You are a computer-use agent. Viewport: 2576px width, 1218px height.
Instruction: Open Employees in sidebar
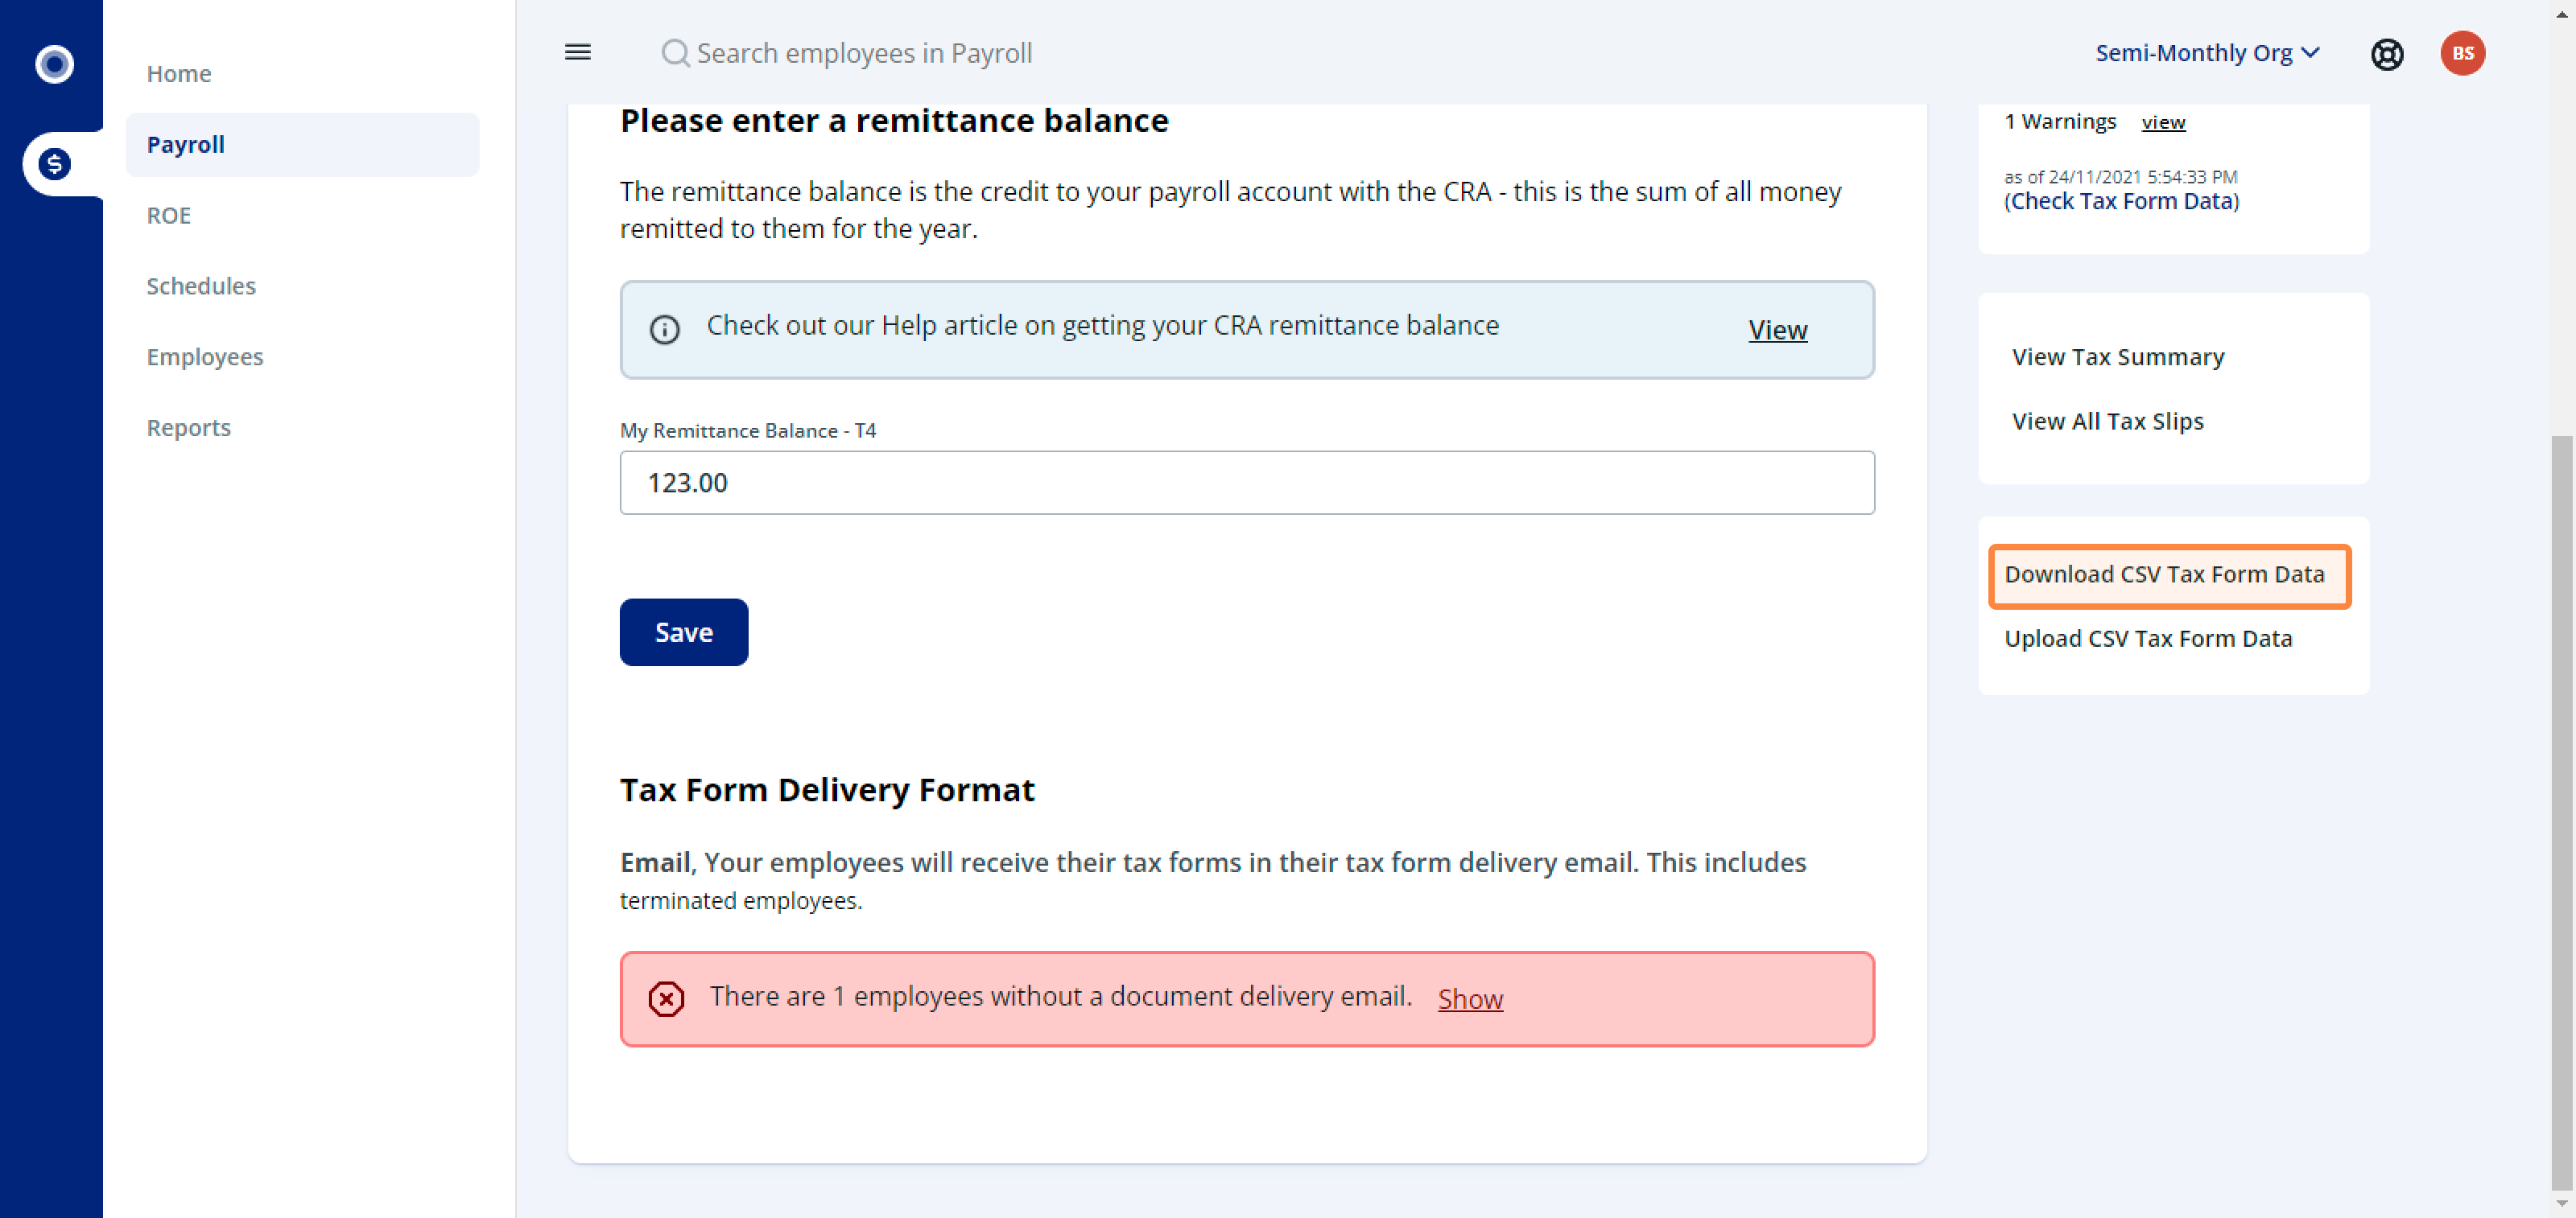coord(205,356)
